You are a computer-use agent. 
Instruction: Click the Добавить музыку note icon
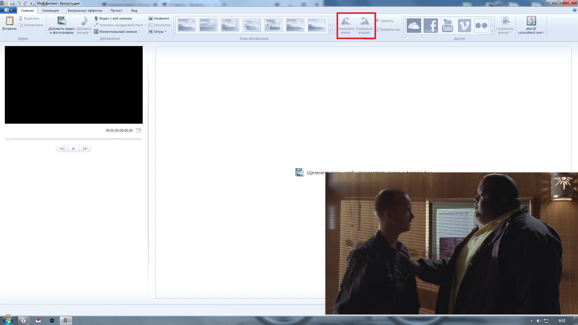(x=84, y=21)
